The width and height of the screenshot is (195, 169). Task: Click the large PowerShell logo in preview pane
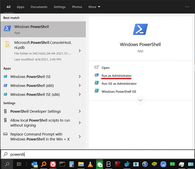point(140,29)
